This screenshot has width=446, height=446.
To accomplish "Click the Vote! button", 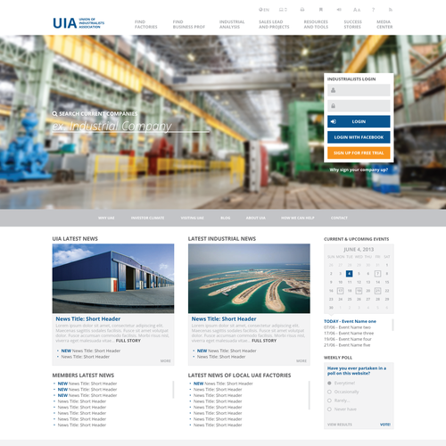I will [385, 425].
